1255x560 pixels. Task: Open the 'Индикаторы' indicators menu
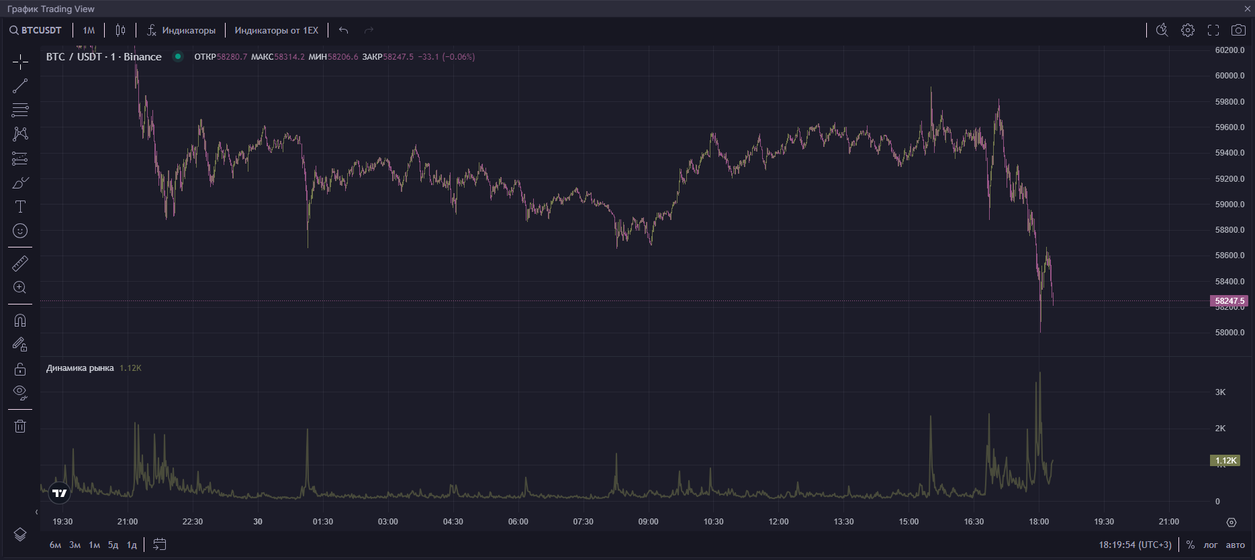tap(181, 30)
